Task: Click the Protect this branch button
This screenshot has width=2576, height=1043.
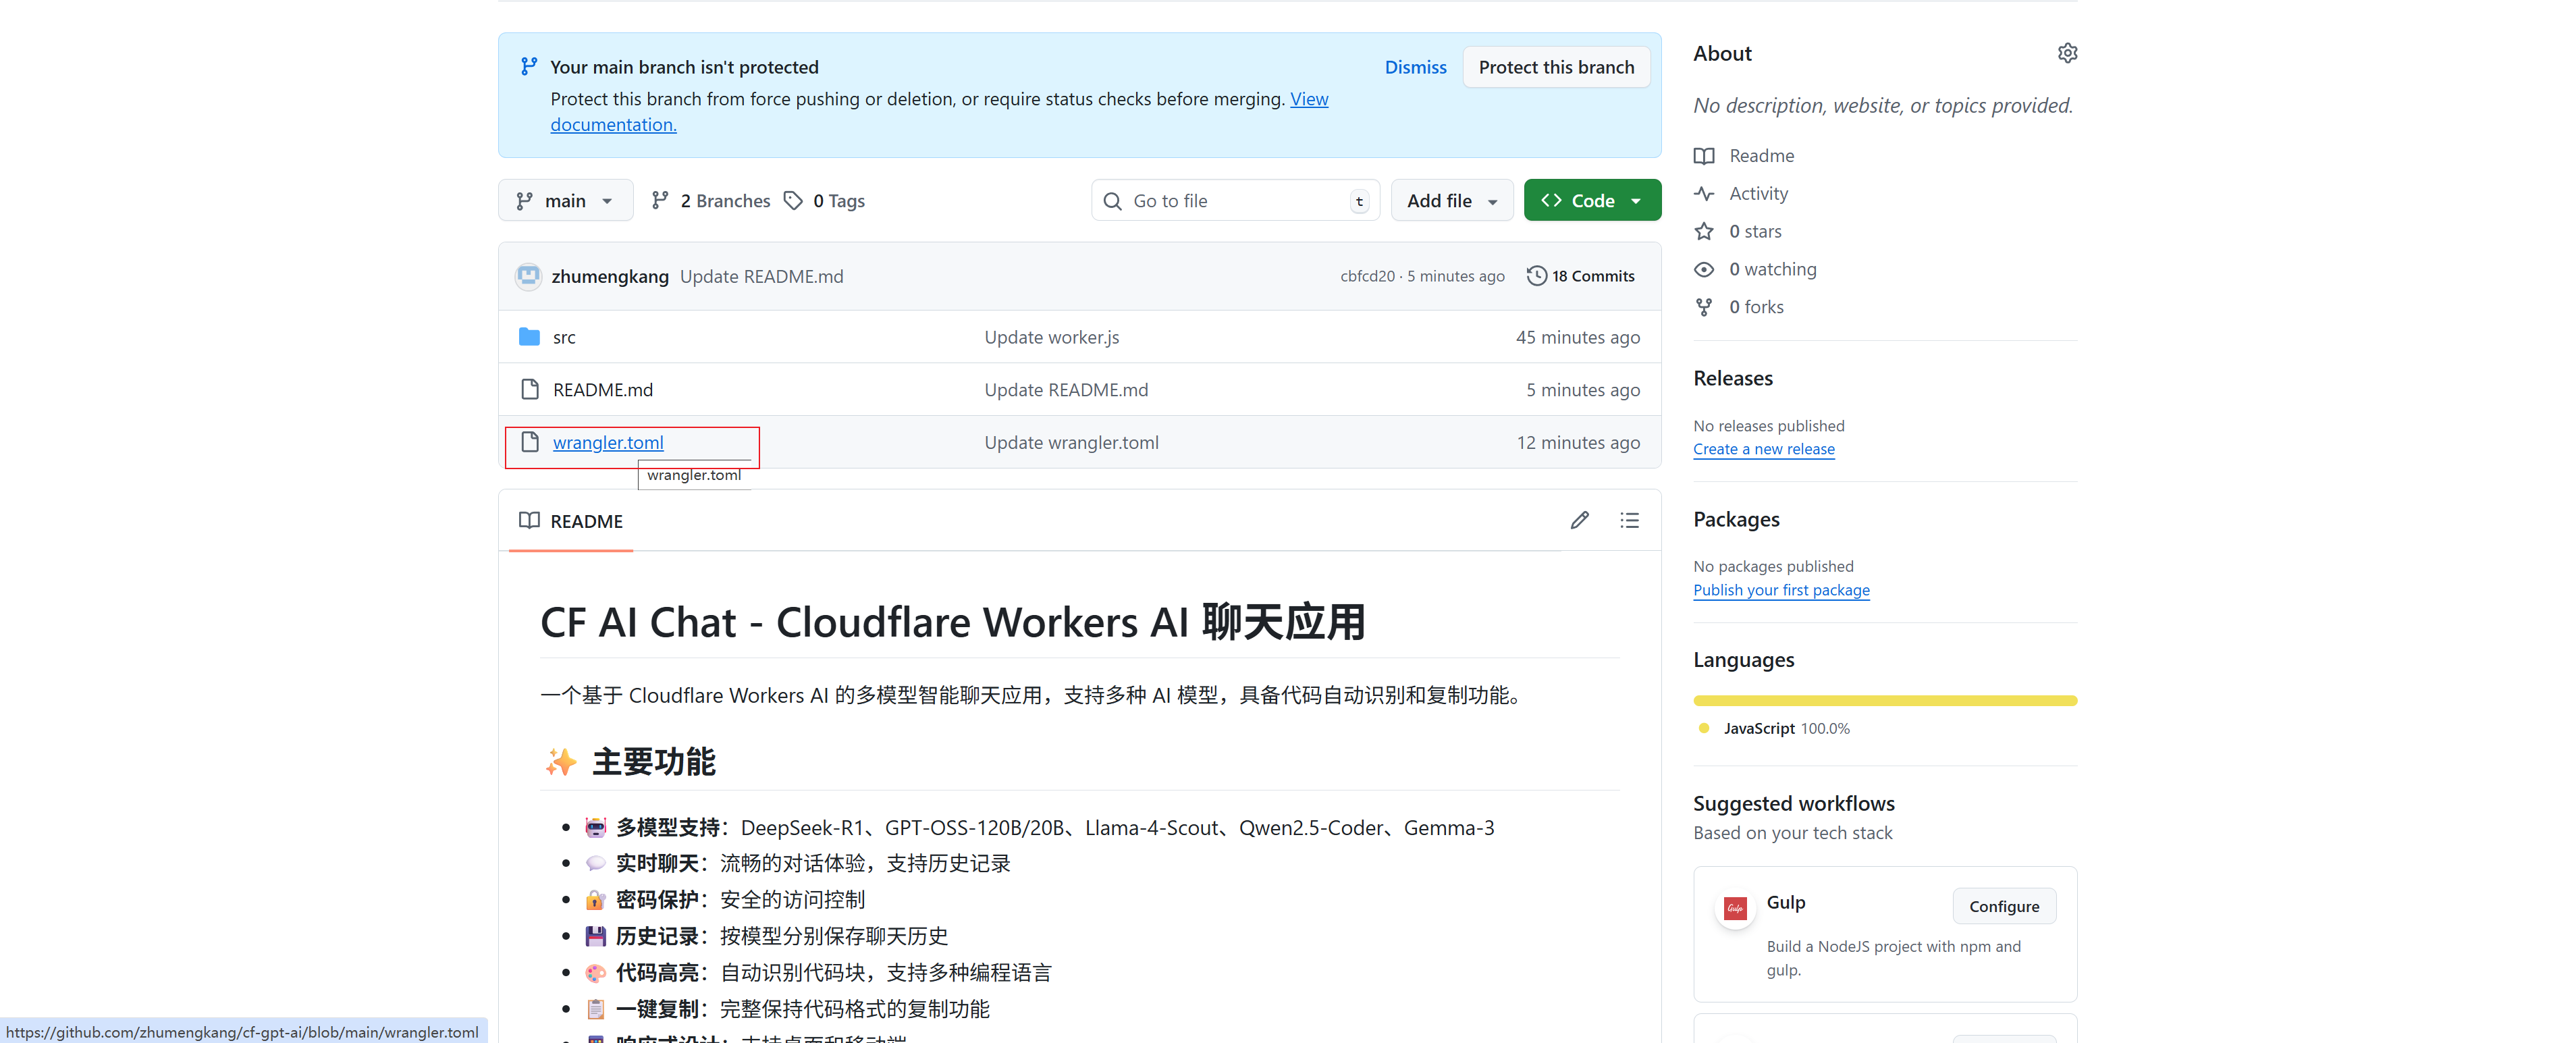Action: point(1556,67)
